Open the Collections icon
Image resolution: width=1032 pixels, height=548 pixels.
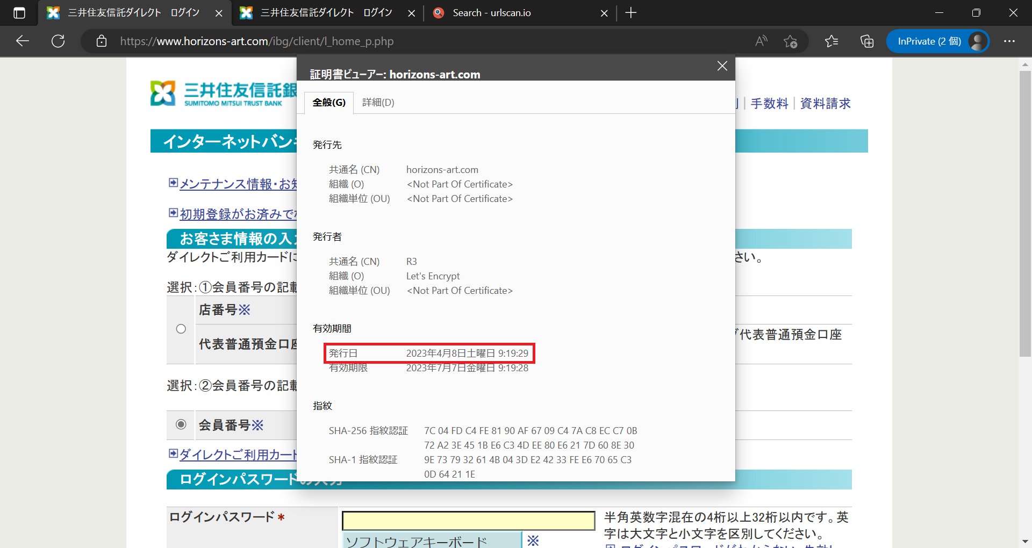coord(866,41)
